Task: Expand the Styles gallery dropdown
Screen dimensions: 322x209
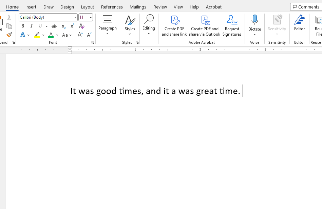Action: coord(130,25)
